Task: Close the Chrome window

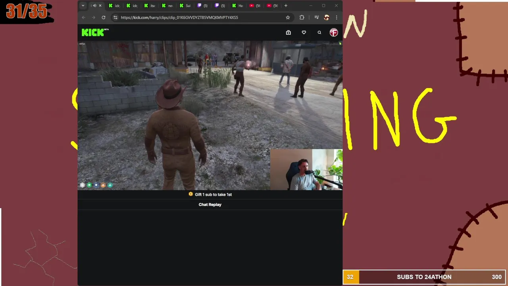Action: click(x=336, y=6)
